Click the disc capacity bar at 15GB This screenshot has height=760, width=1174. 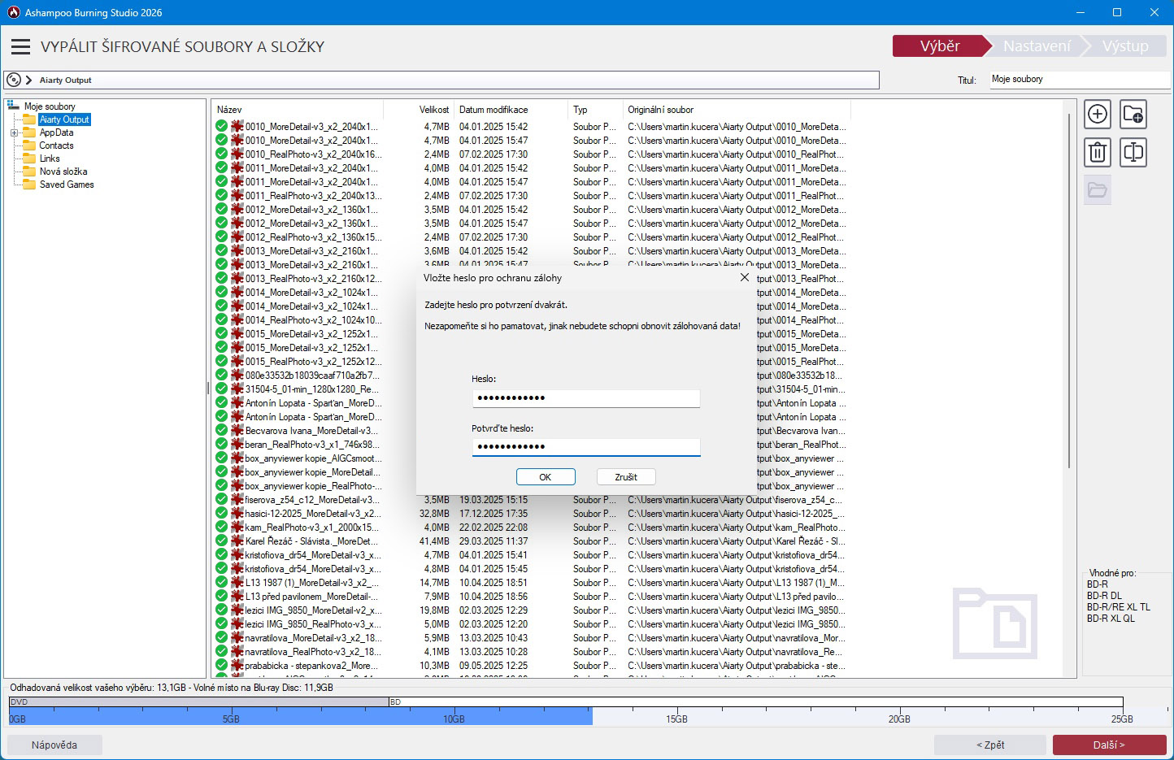coord(676,715)
